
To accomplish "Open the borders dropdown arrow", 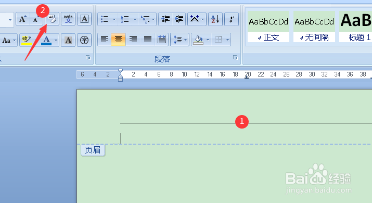I will point(227,40).
